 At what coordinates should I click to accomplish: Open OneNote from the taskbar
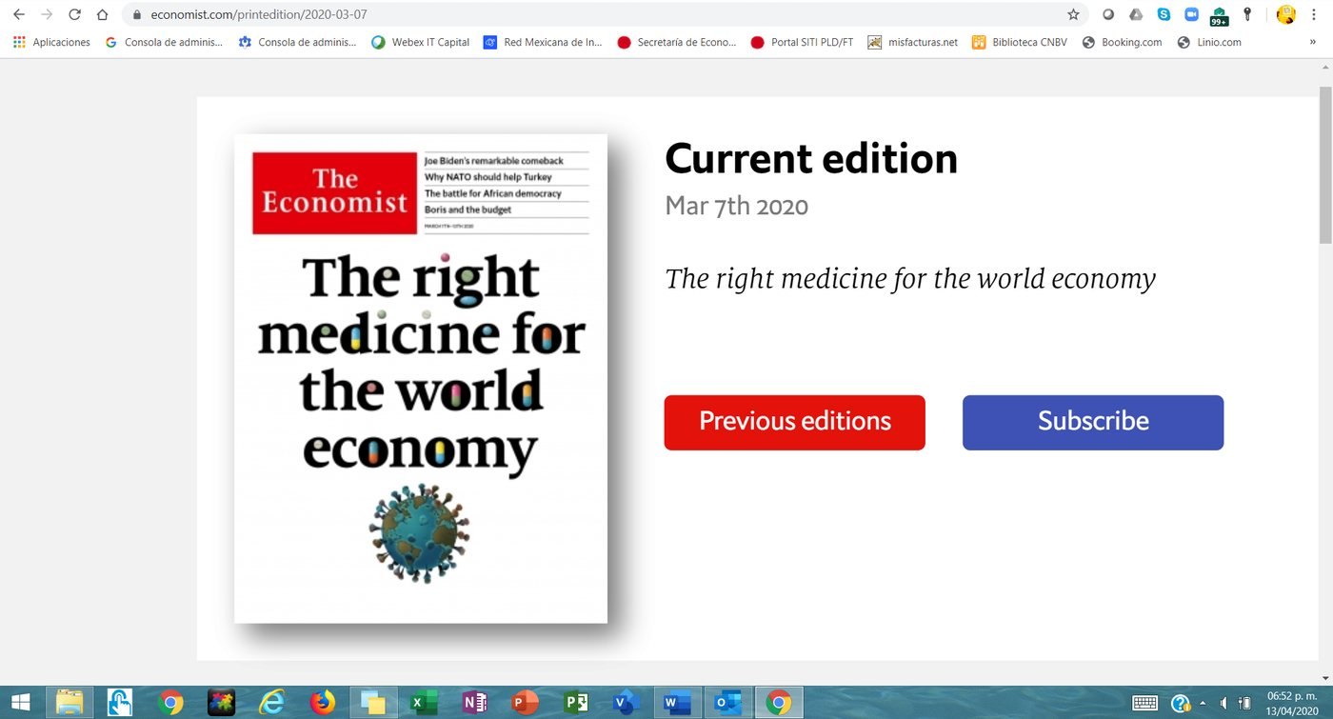tap(473, 703)
